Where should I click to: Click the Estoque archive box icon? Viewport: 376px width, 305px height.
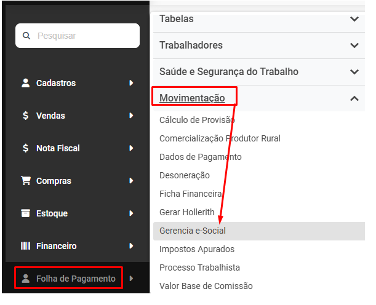point(26,213)
